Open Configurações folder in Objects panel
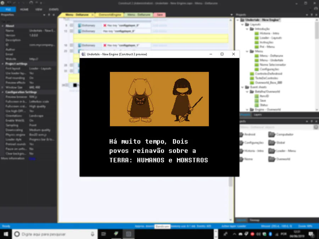This screenshot has height=239, width=319. (252, 143)
